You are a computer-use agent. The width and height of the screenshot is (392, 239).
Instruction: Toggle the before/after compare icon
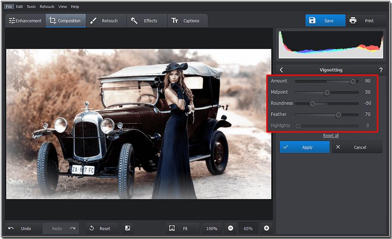pos(128,228)
